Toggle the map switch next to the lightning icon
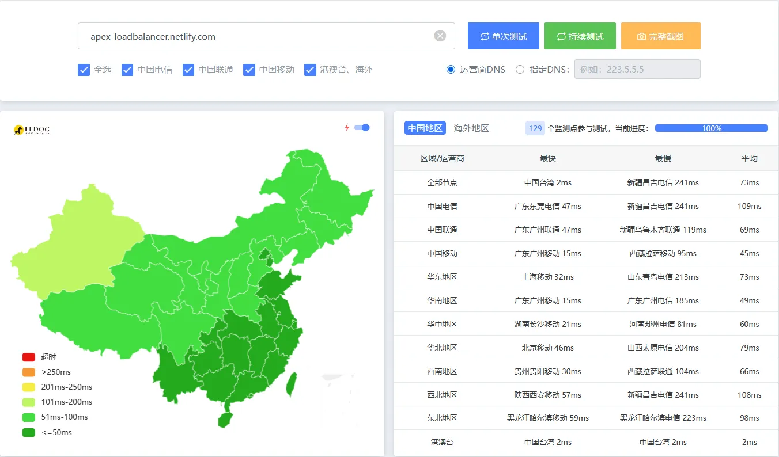The width and height of the screenshot is (779, 457). pyautogui.click(x=362, y=128)
